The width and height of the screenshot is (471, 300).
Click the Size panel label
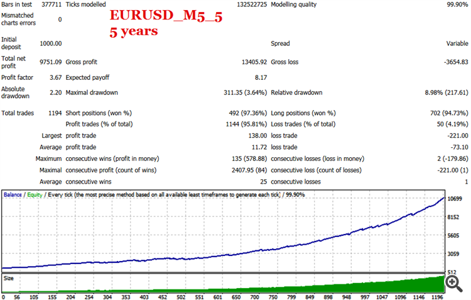pyautogui.click(x=8, y=279)
